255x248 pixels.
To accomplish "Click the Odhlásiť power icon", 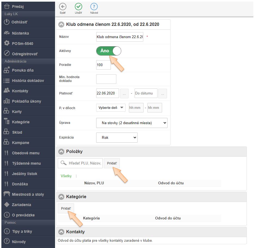I will [x=7, y=22].
